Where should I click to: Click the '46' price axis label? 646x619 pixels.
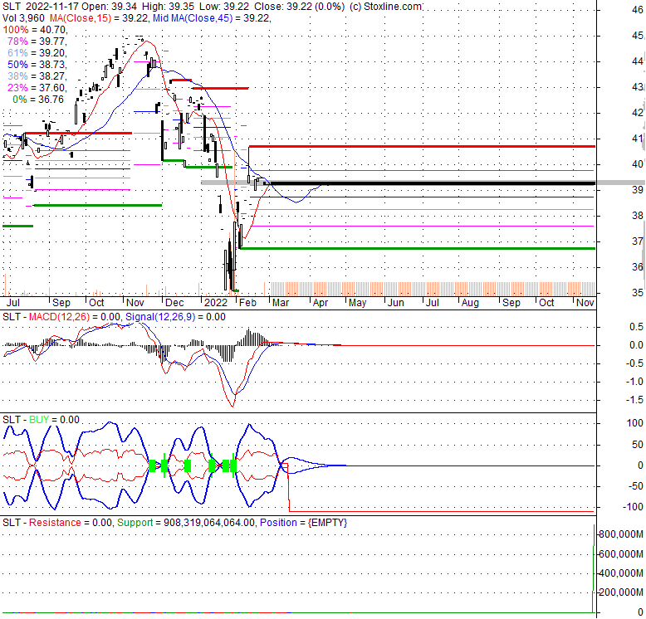[638, 10]
